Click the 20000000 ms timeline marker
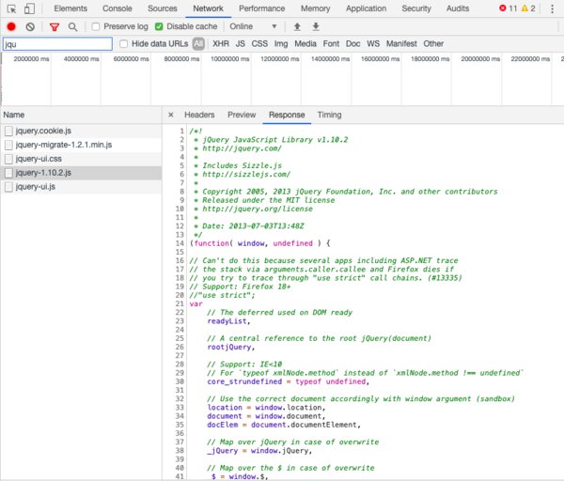The width and height of the screenshot is (564, 481). pos(480,59)
